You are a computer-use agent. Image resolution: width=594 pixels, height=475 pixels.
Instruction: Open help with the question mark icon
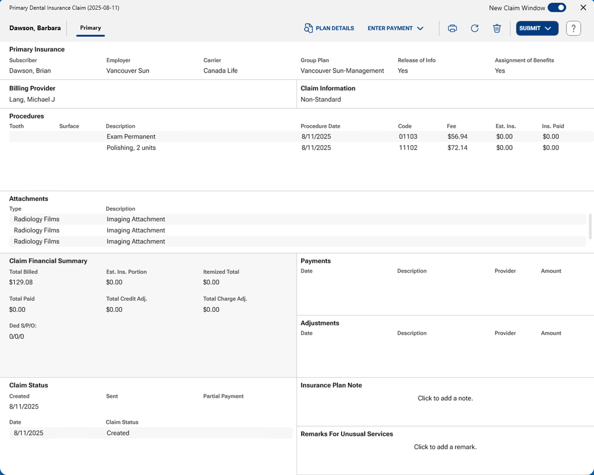click(x=573, y=29)
